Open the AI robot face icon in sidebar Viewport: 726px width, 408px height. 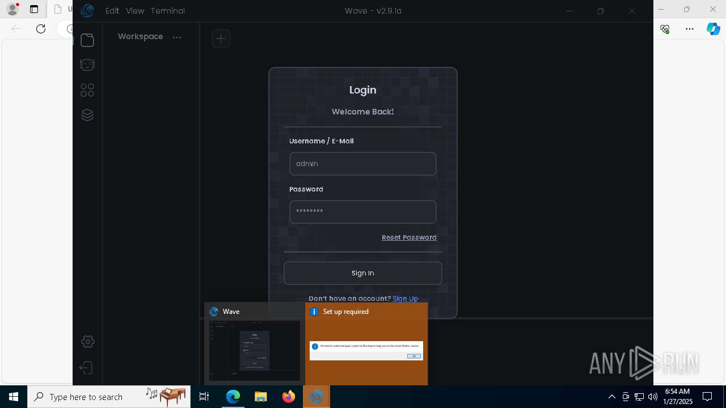coord(87,65)
